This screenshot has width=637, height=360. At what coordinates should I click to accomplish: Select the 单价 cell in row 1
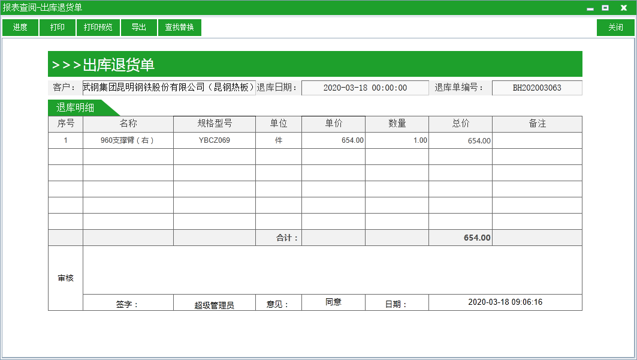pos(334,140)
